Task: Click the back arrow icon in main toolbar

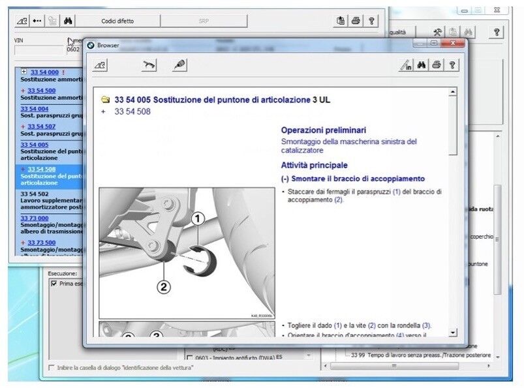Action: [x=37, y=21]
